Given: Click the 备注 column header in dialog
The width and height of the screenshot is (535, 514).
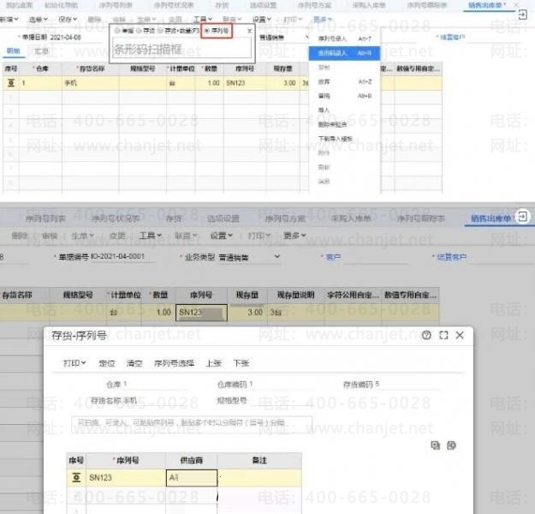Looking at the screenshot, I should (259, 460).
